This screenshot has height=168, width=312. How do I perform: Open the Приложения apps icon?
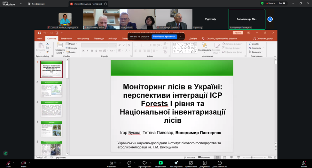[x=191, y=163]
